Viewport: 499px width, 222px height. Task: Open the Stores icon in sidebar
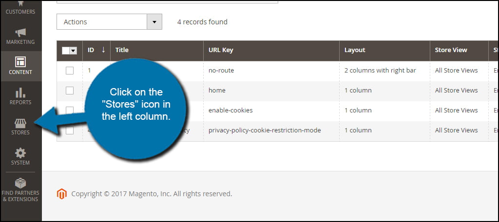(x=20, y=123)
